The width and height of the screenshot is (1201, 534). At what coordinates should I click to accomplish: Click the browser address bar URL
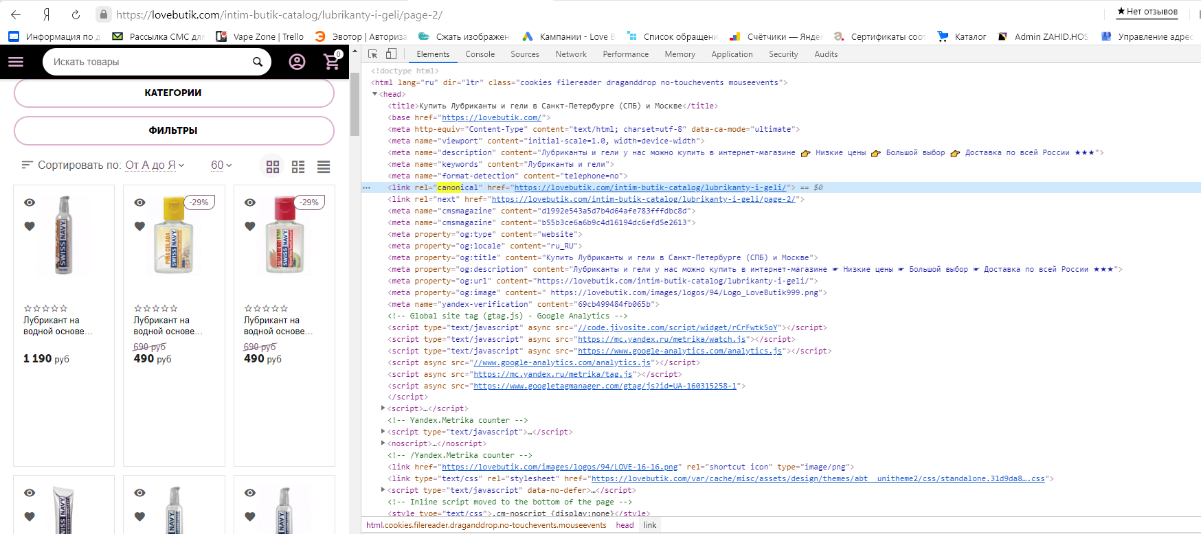(279, 14)
